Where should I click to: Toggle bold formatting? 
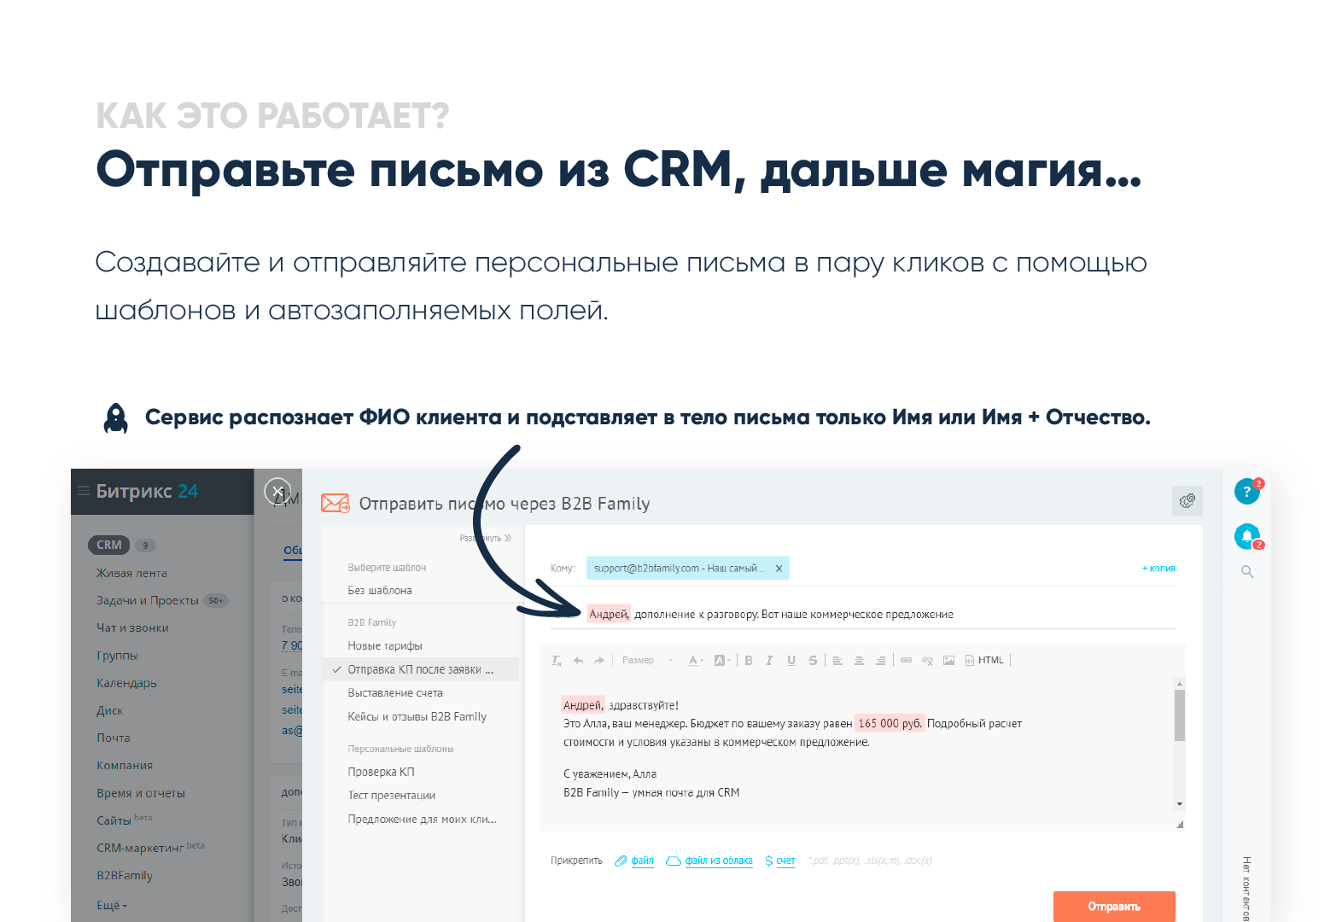pyautogui.click(x=749, y=660)
